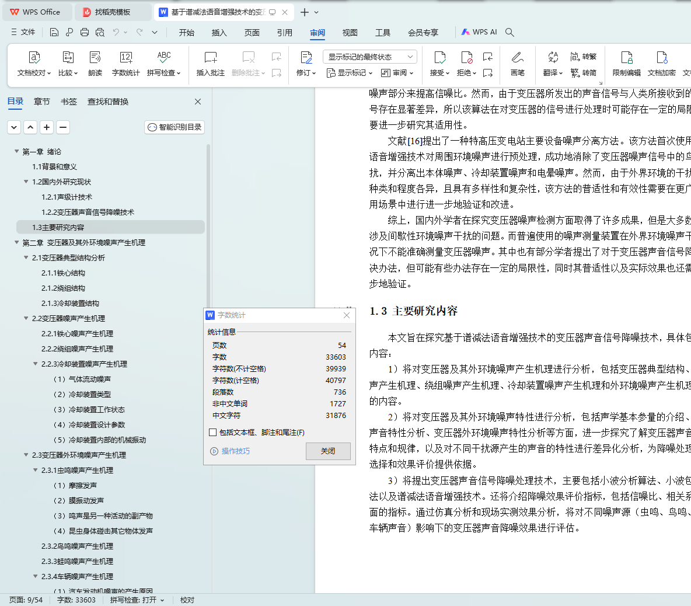Image resolution: width=691 pixels, height=606 pixels.
Task: Click 校对 in the status bar
Action: point(187,600)
